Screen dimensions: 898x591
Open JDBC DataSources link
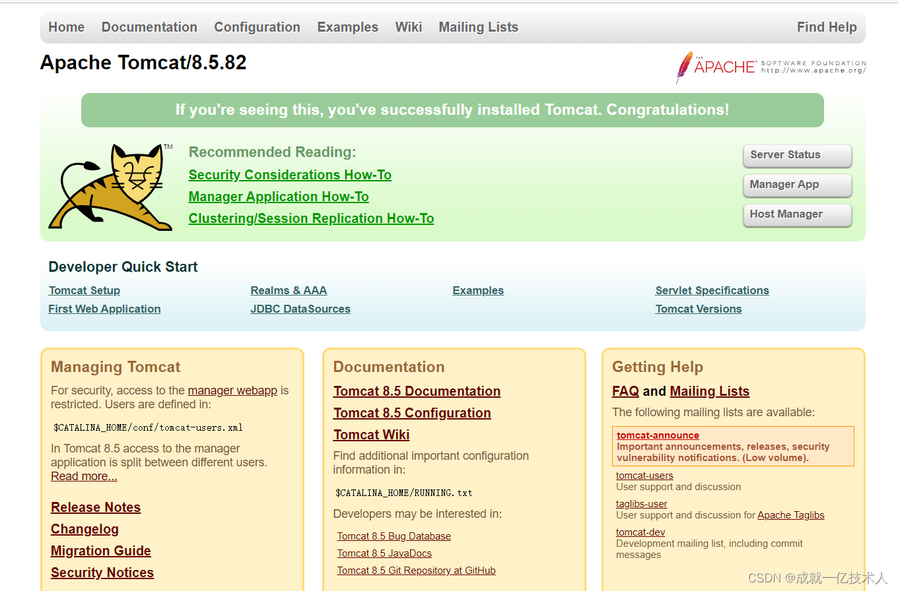300,309
